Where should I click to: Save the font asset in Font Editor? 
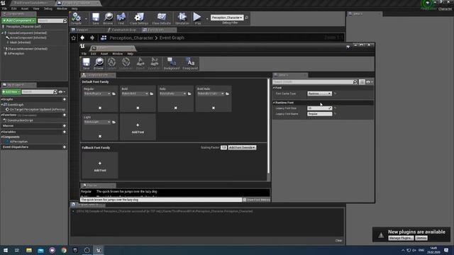(x=87, y=64)
